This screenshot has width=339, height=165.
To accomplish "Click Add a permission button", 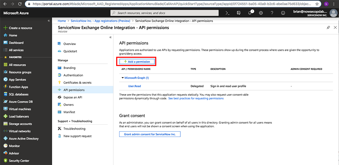I will (136, 62).
